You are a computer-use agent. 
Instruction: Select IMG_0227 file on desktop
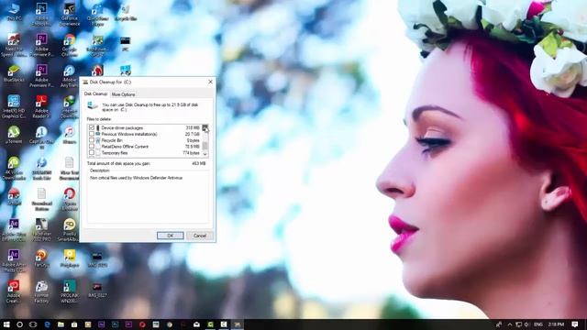click(x=97, y=290)
